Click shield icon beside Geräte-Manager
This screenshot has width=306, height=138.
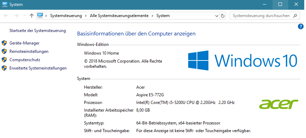tap(4, 43)
